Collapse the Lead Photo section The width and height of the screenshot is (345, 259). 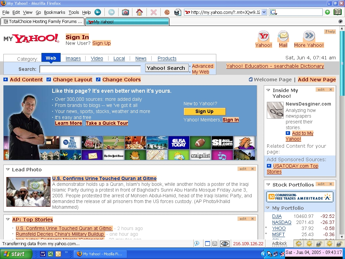tap(8, 170)
